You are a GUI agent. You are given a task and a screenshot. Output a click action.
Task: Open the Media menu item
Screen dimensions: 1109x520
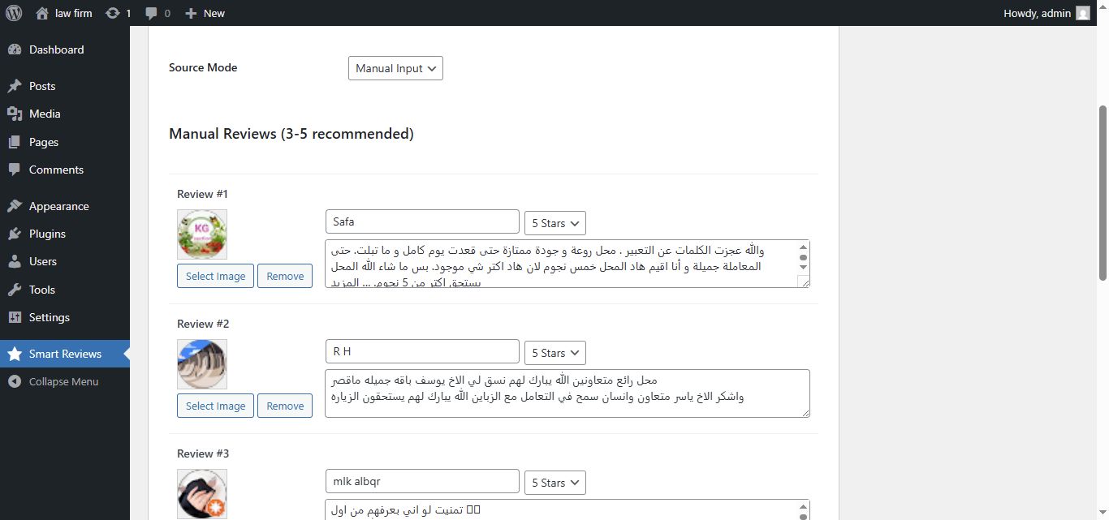tap(45, 114)
